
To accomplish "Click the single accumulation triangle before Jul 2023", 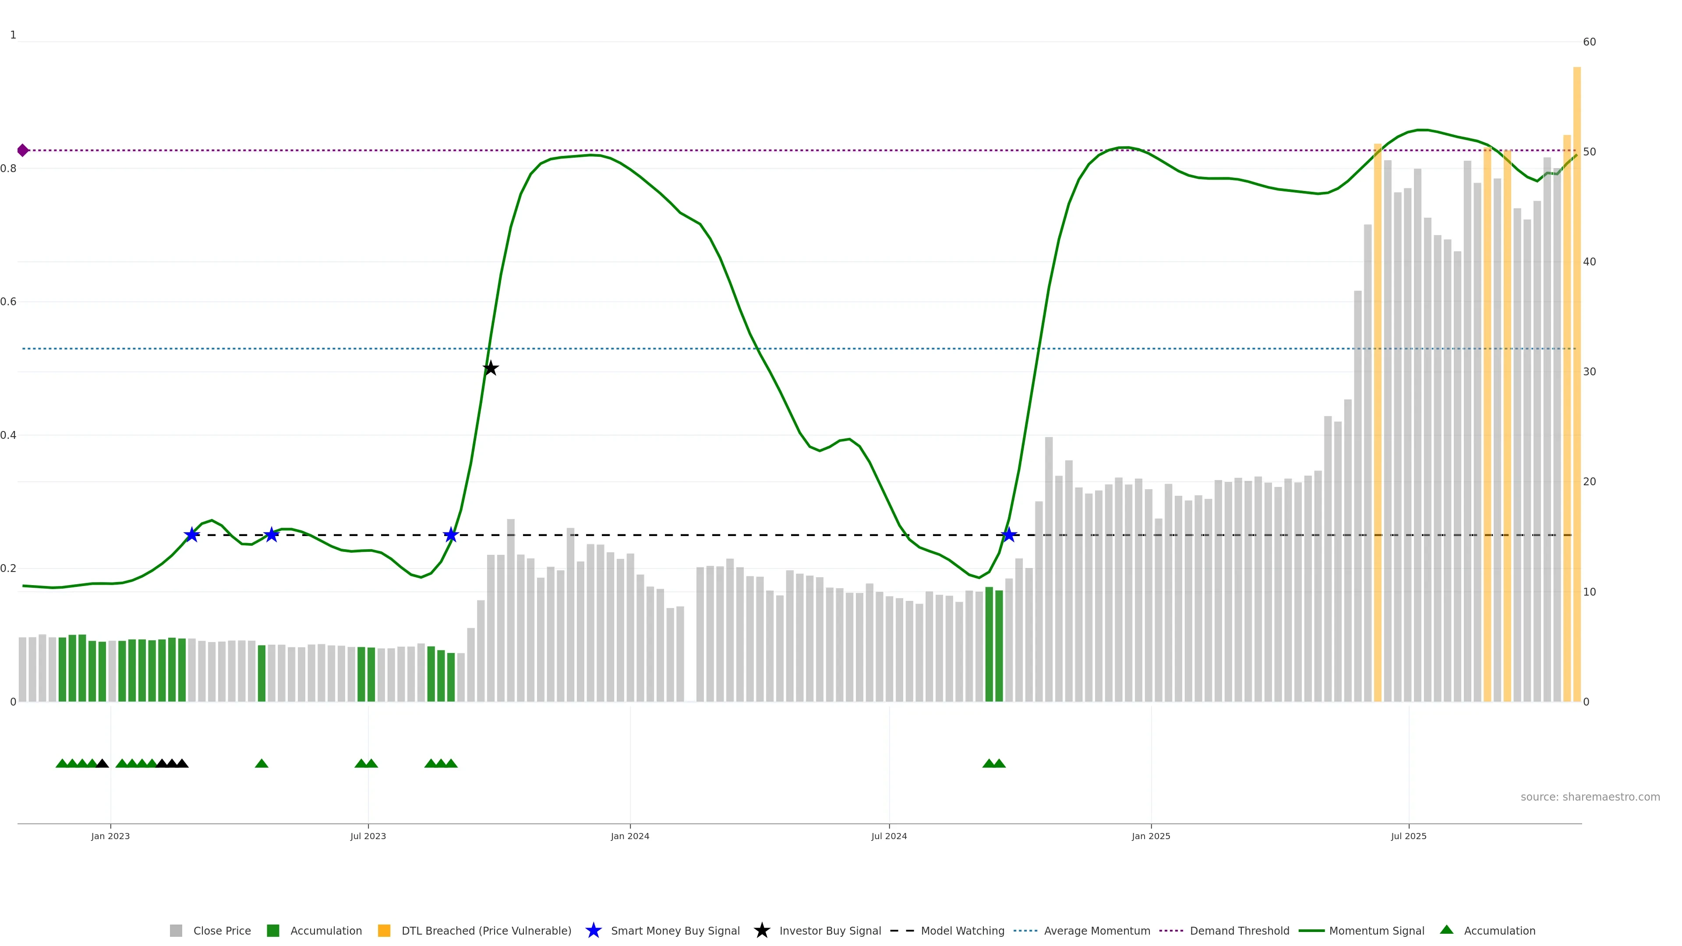I will (261, 763).
